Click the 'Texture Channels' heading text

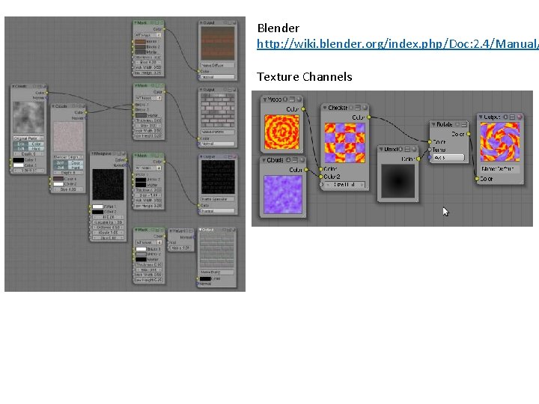click(305, 76)
